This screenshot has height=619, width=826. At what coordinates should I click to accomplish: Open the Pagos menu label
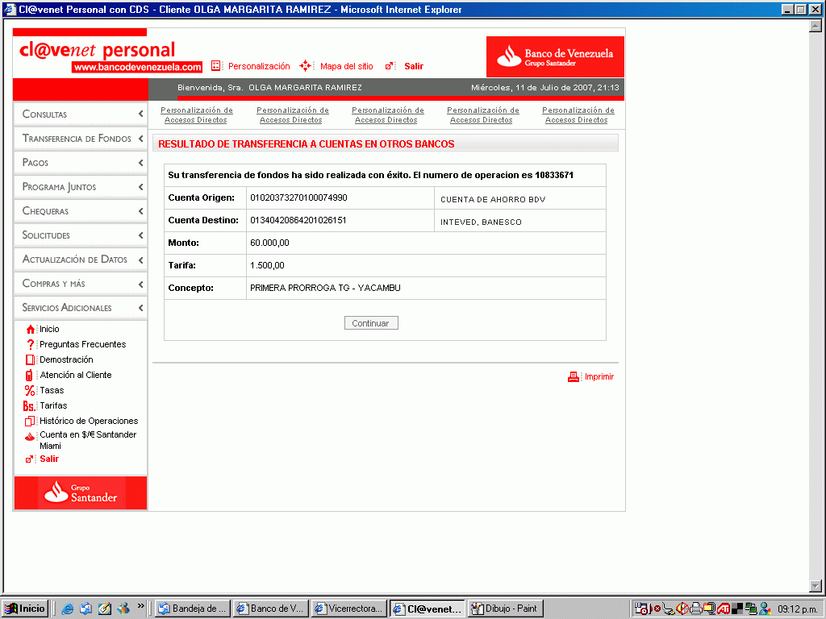pyautogui.click(x=35, y=163)
